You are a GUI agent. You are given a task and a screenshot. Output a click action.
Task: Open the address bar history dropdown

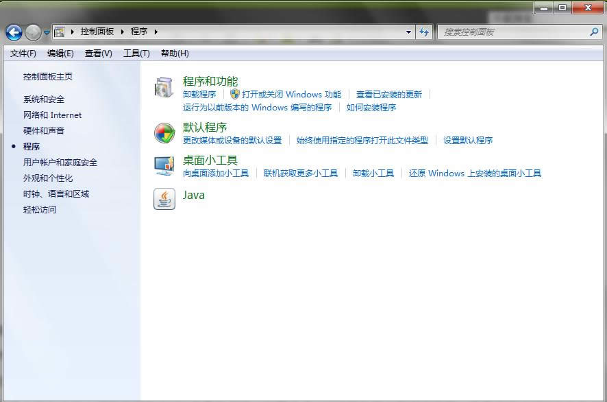(x=408, y=32)
